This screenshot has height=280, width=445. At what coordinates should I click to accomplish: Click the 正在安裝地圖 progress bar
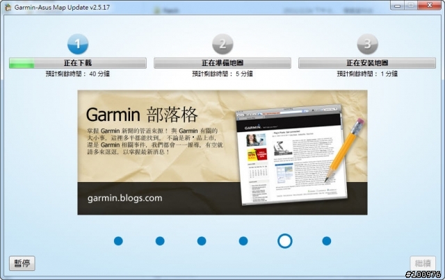click(x=367, y=63)
